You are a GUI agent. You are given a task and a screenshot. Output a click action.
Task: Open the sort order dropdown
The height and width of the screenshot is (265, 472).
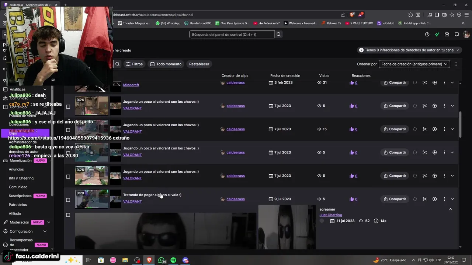point(414,64)
